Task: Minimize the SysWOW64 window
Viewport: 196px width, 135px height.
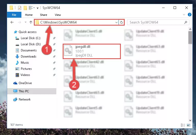Action: coord(163,8)
